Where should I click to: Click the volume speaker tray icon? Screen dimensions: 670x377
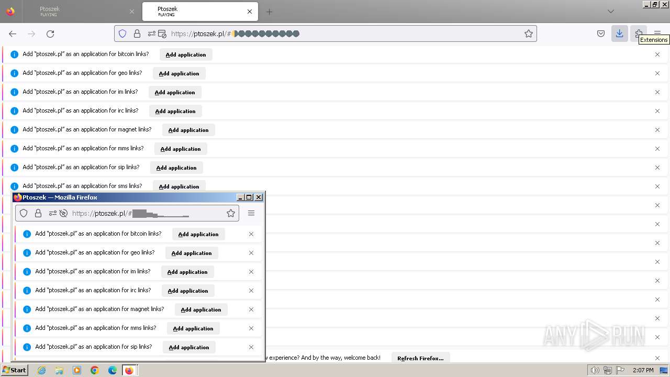[595, 370]
